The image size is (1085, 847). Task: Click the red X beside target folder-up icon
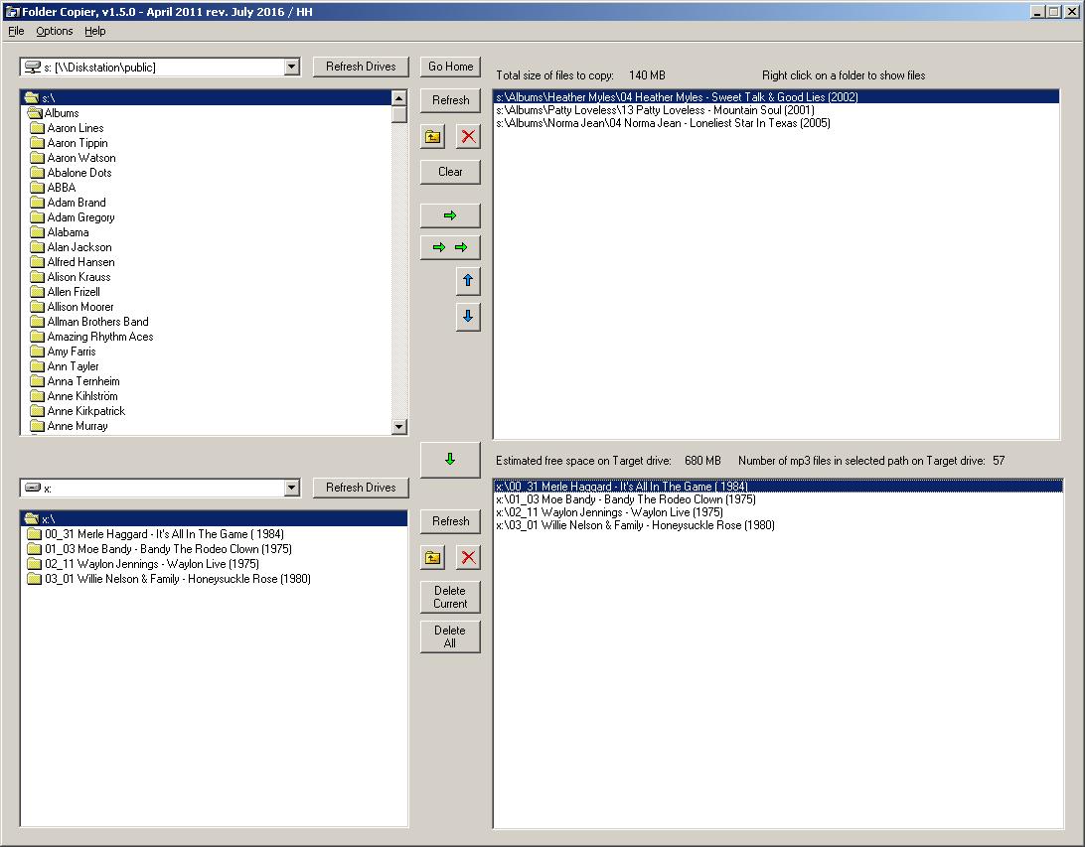click(468, 558)
